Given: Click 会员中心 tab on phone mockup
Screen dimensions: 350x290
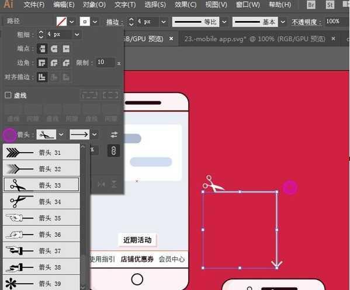Looking at the screenshot, I should click(x=172, y=259).
